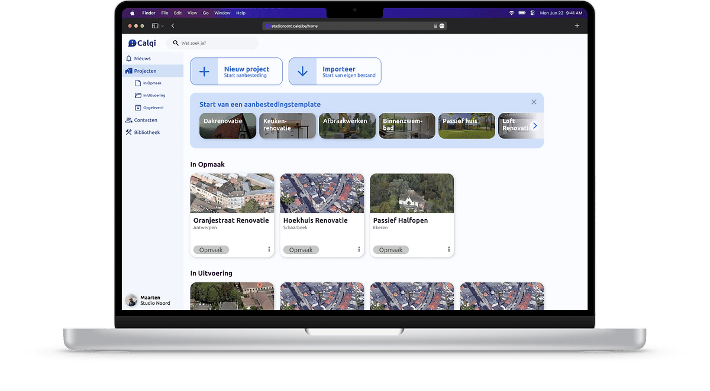Open the View menu in menu bar

(192, 13)
